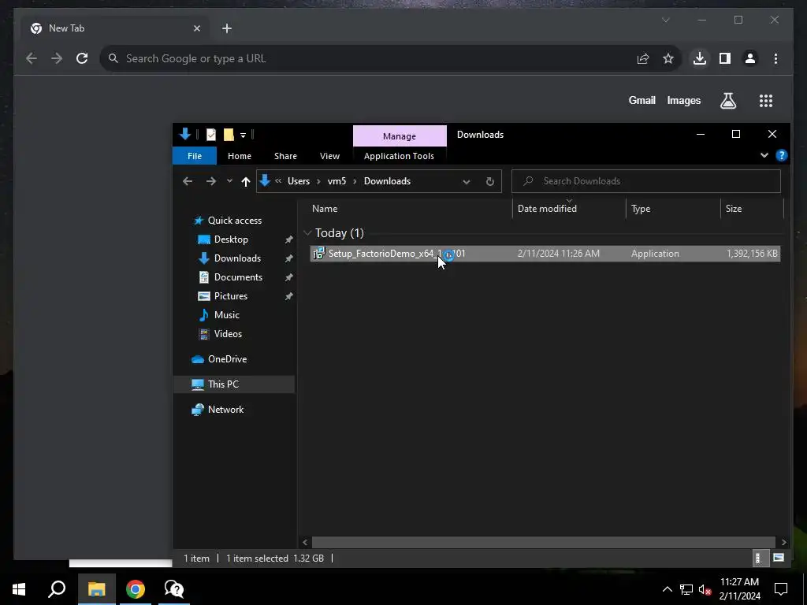The height and width of the screenshot is (605, 807).
Task: Bookmark this tab with the star icon
Action: pyautogui.click(x=668, y=58)
